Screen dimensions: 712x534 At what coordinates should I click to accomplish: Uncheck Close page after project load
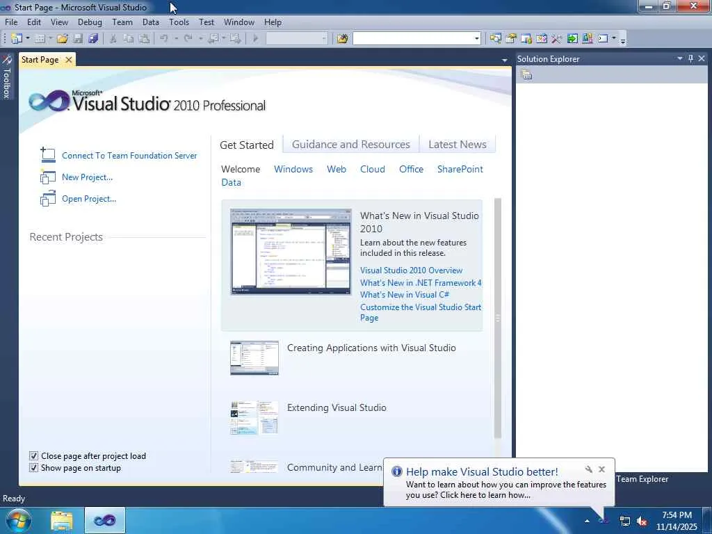pos(33,456)
